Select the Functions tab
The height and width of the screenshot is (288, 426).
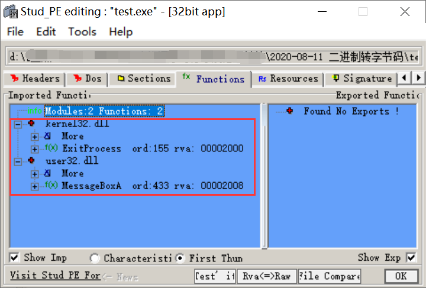(x=213, y=79)
